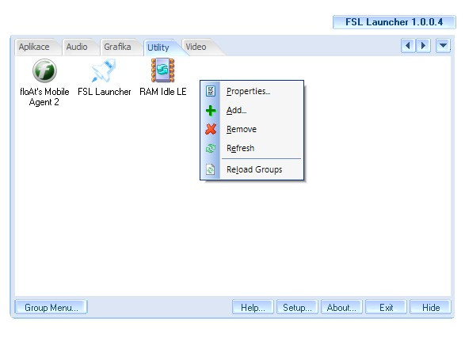This screenshot has height=345, width=465.
Task: Click the Properties checklist icon in context menu
Action: coord(211,91)
